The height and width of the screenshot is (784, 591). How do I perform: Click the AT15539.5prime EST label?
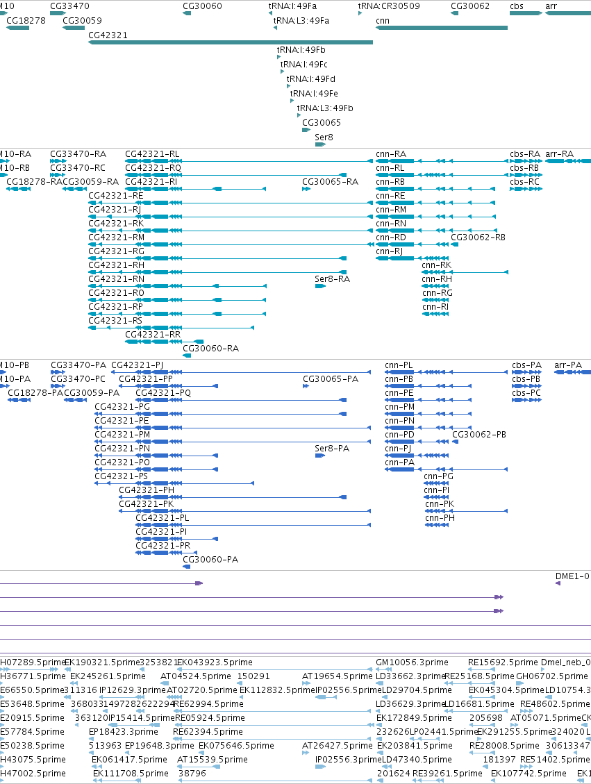213,760
